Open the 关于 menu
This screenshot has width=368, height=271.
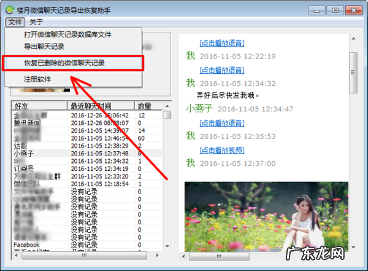pos(36,22)
